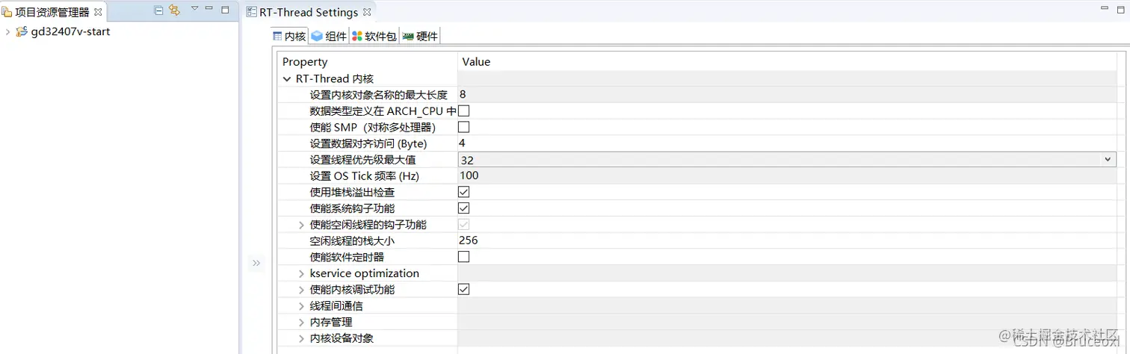Select the 项目资源管理器 tab
Image resolution: width=1130 pixels, height=354 pixels.
(52, 12)
